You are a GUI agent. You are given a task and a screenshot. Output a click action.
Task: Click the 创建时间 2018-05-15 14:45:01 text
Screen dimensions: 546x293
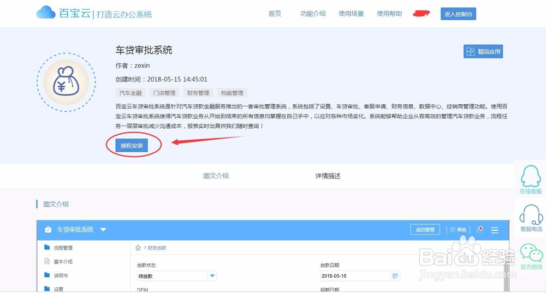coord(161,79)
